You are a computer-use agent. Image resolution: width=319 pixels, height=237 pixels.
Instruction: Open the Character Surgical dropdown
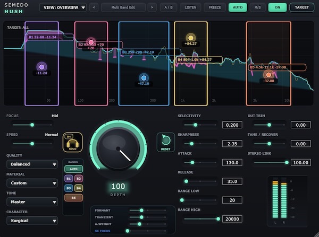pos(32,221)
